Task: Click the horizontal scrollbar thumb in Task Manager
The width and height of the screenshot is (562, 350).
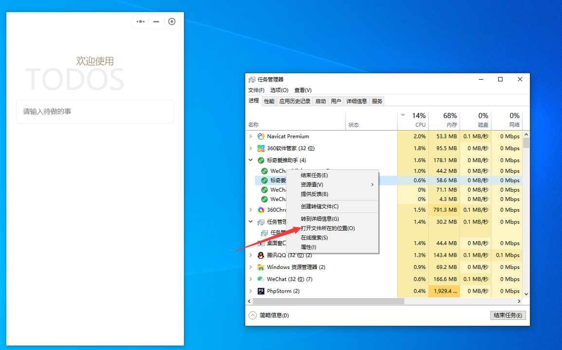Action: (x=328, y=301)
